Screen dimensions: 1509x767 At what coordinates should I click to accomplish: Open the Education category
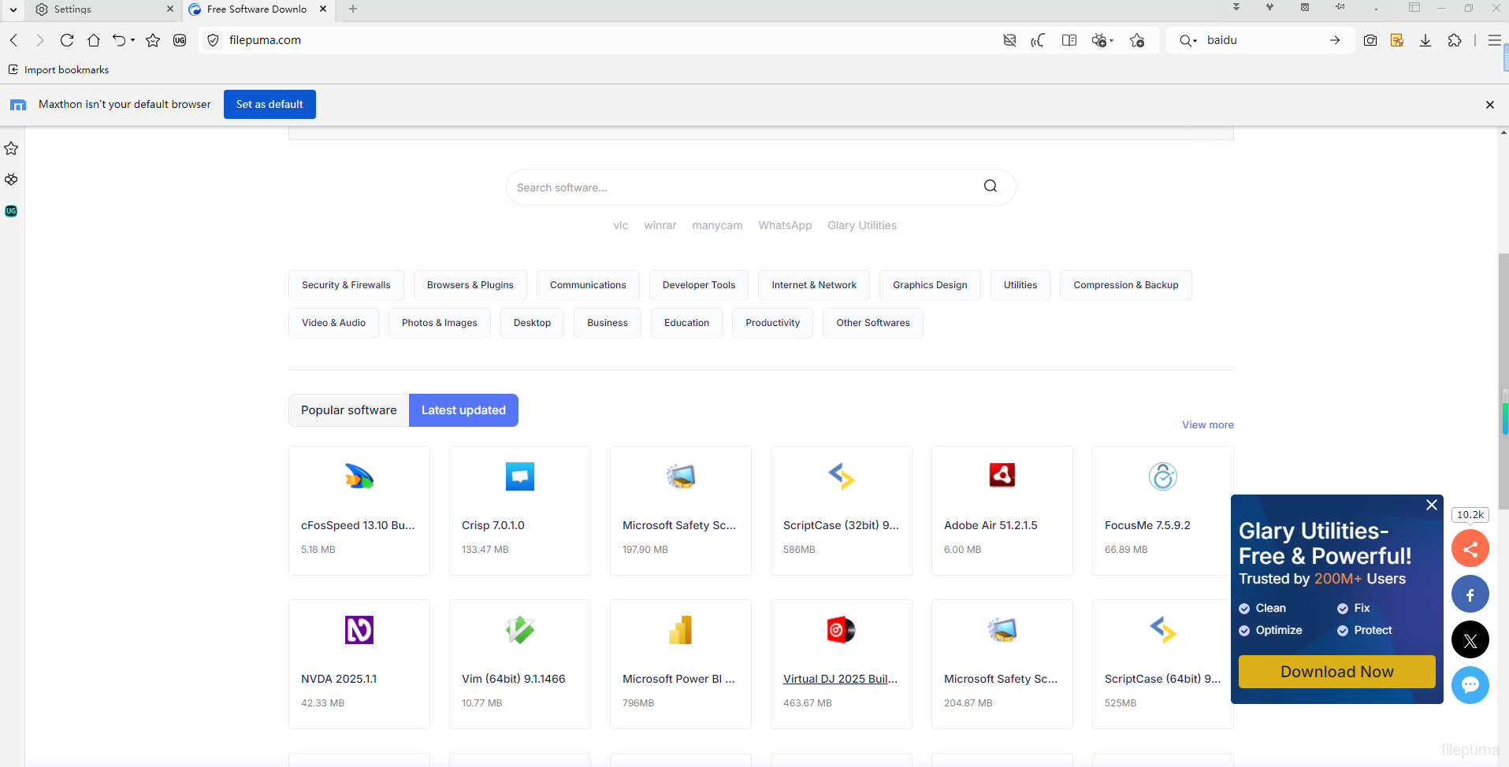coord(686,323)
